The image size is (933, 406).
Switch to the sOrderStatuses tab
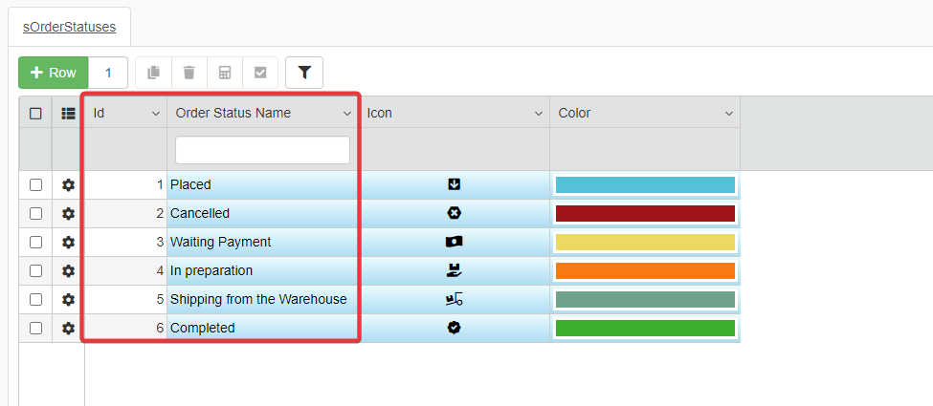(x=69, y=27)
